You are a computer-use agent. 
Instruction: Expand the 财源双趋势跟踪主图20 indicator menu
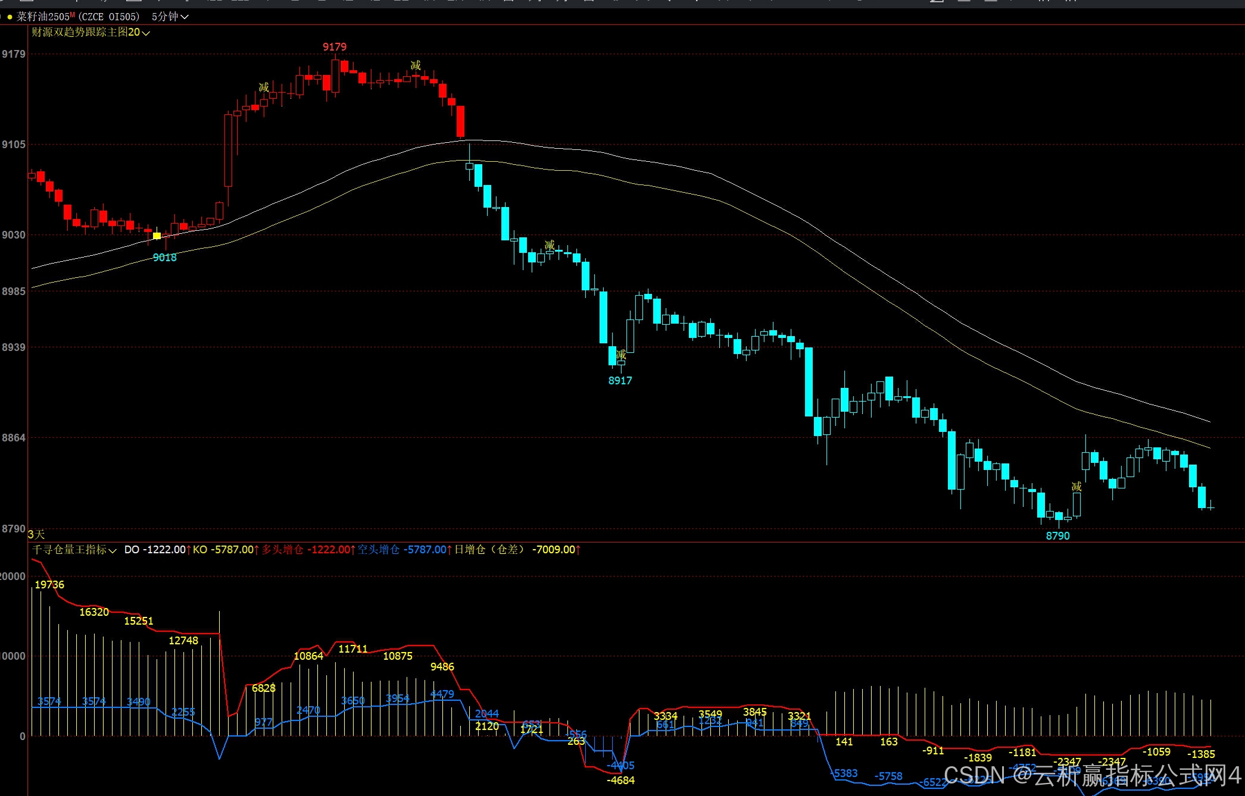[91, 32]
